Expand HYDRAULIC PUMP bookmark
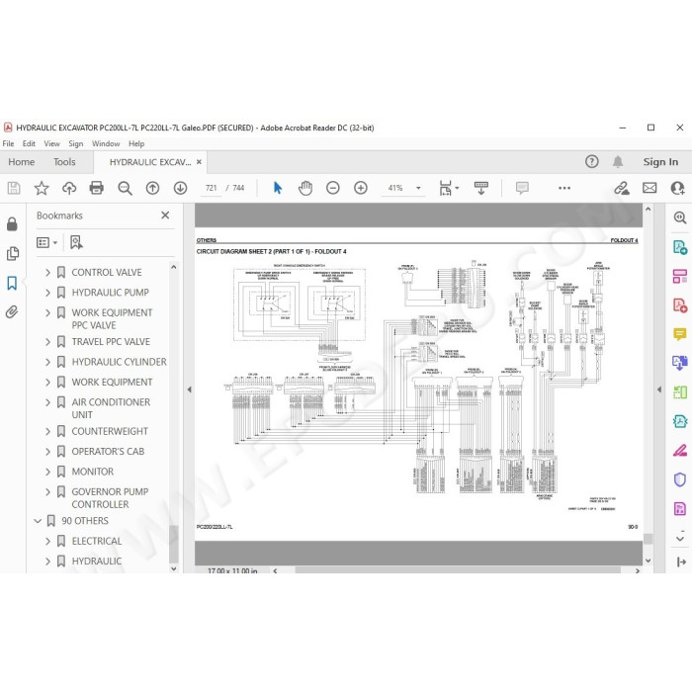692x692 pixels. click(x=47, y=293)
